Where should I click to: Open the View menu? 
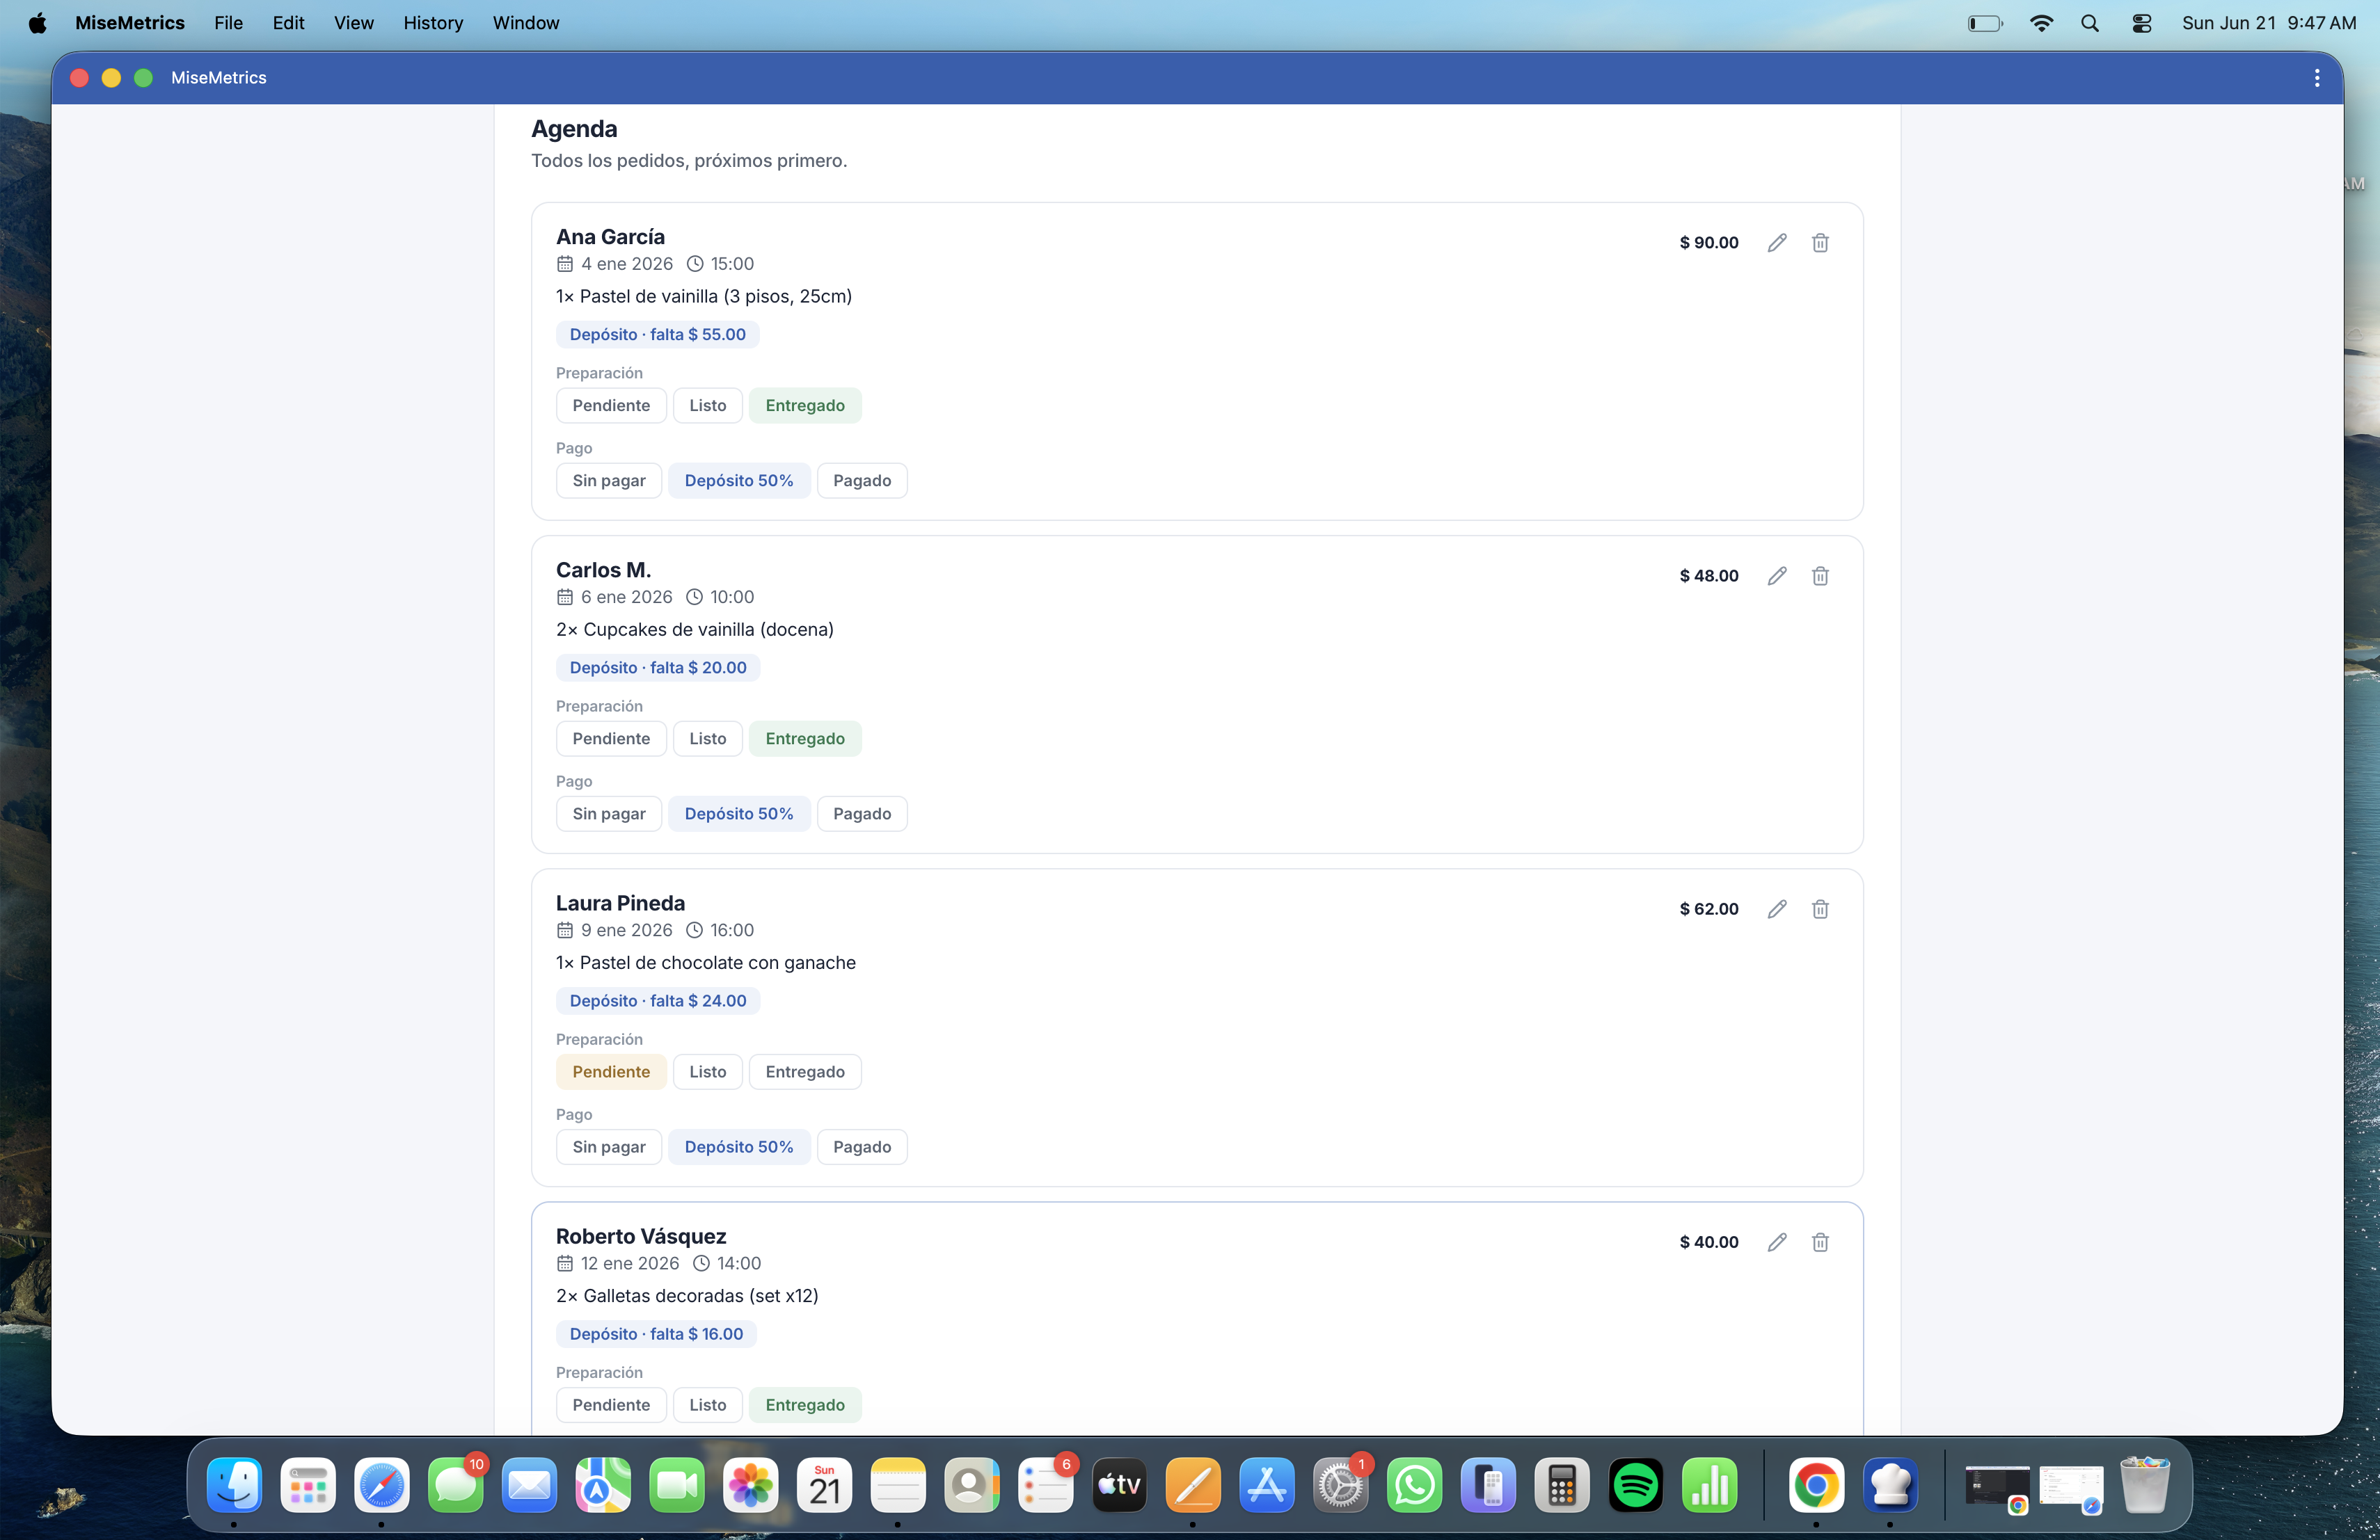[353, 23]
